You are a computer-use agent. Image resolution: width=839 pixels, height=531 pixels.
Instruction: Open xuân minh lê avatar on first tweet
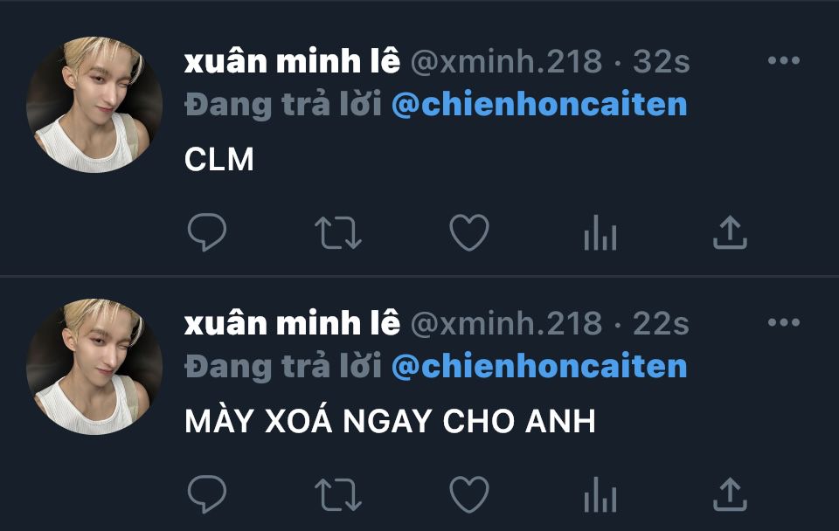coord(94,105)
